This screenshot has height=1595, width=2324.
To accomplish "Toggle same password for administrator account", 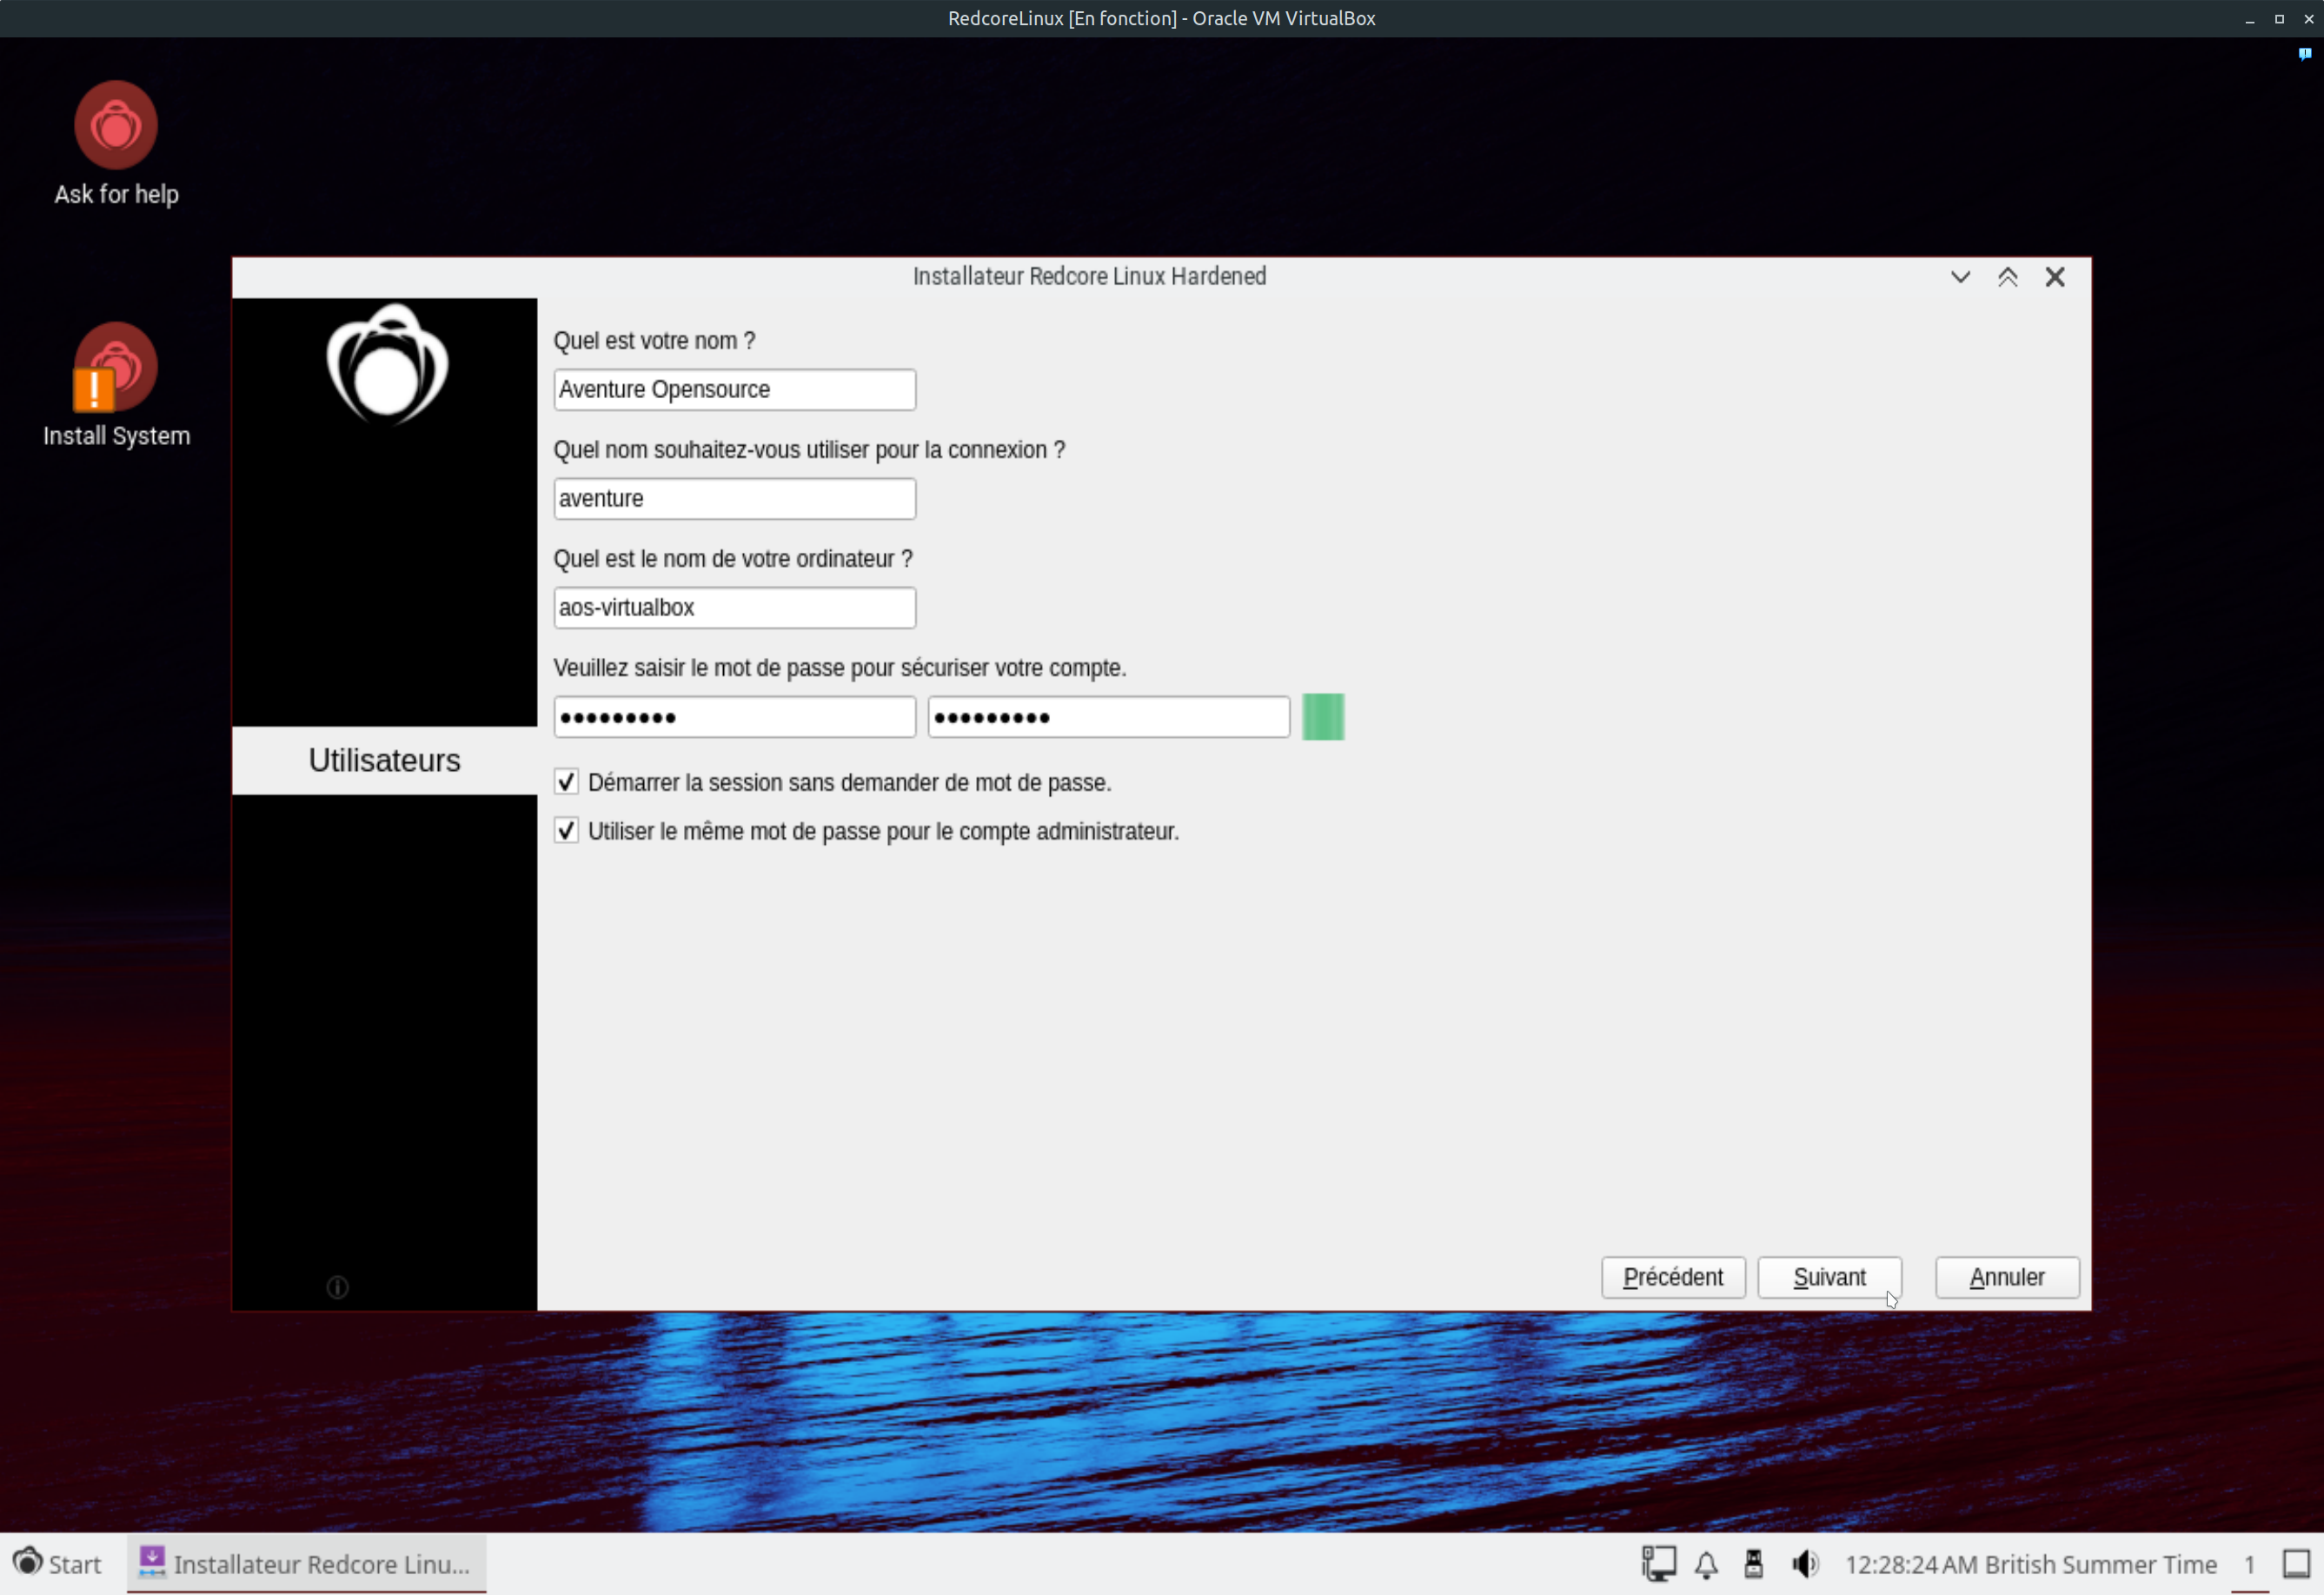I will coord(567,831).
